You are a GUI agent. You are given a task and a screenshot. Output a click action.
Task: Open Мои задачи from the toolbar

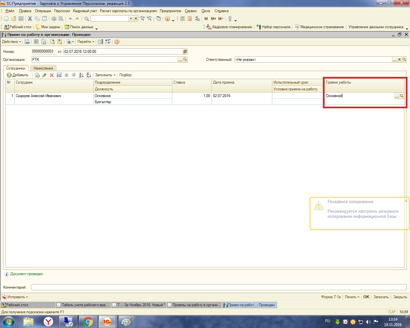48,27
